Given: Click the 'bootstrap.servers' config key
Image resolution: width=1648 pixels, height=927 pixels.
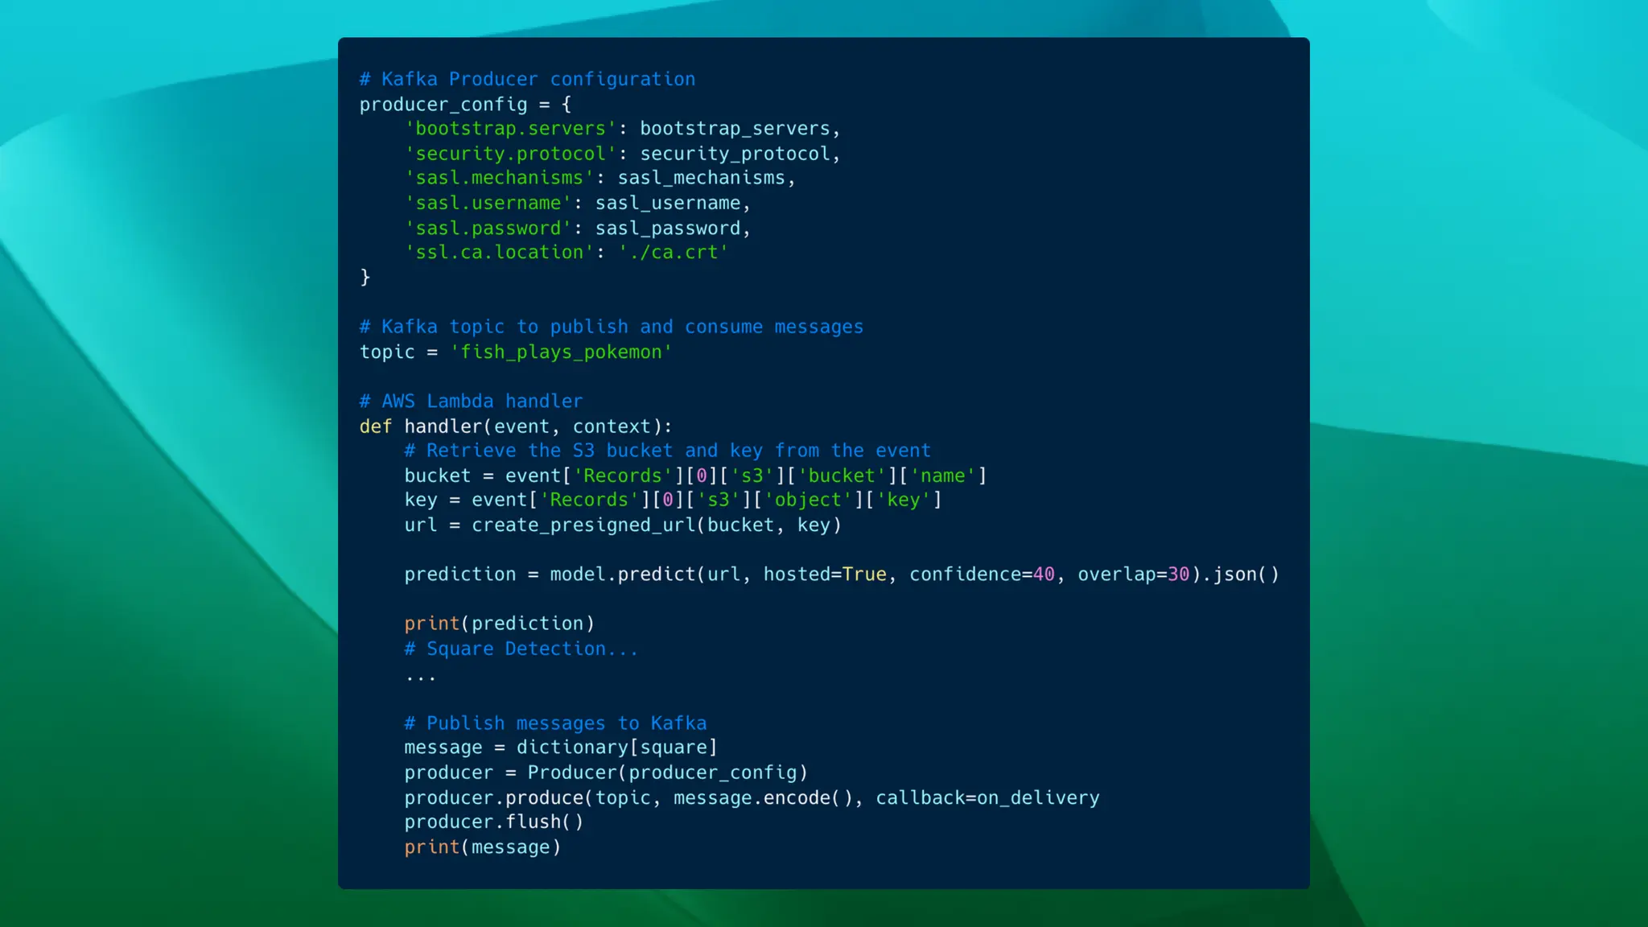Looking at the screenshot, I should point(510,129).
